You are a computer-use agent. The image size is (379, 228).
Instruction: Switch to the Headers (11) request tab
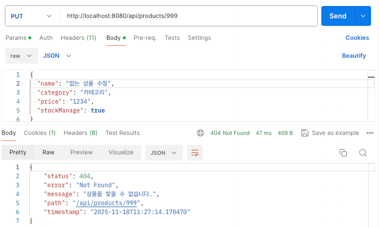pyautogui.click(x=78, y=38)
